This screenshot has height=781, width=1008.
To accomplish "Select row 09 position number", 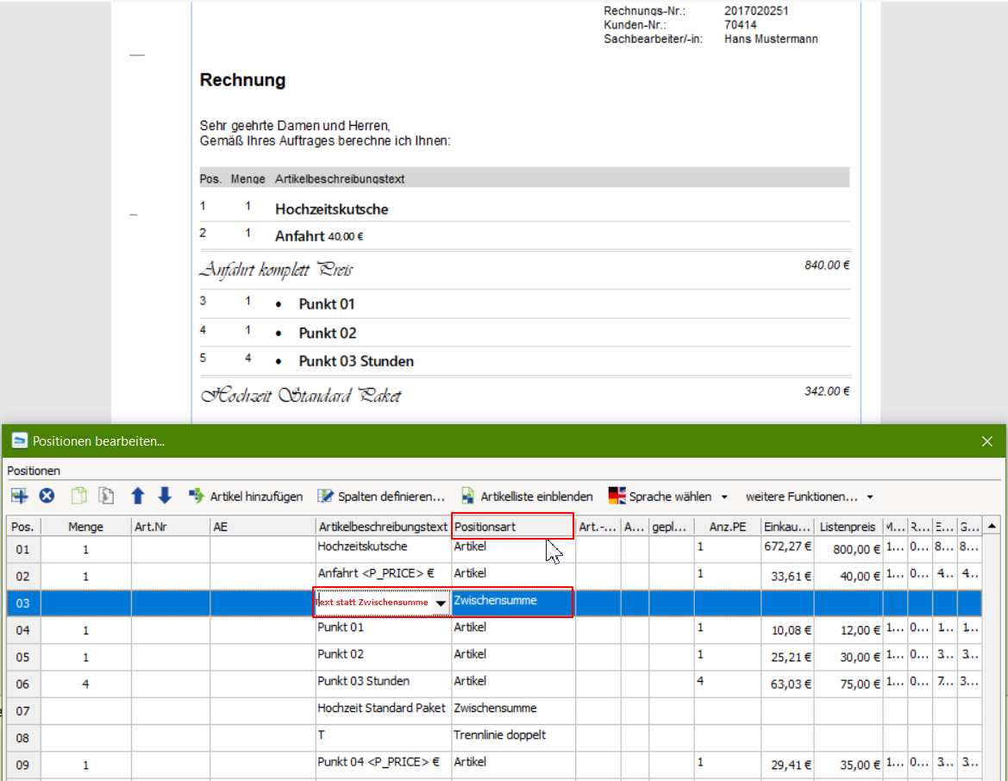I will click(23, 765).
